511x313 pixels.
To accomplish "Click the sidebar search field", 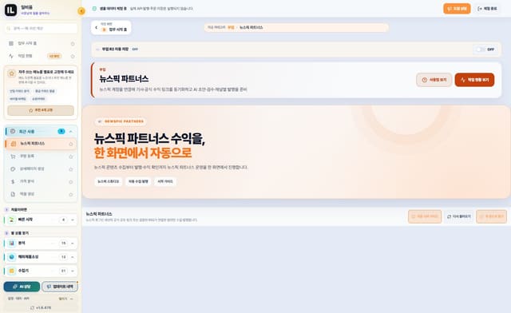I will [x=41, y=29].
